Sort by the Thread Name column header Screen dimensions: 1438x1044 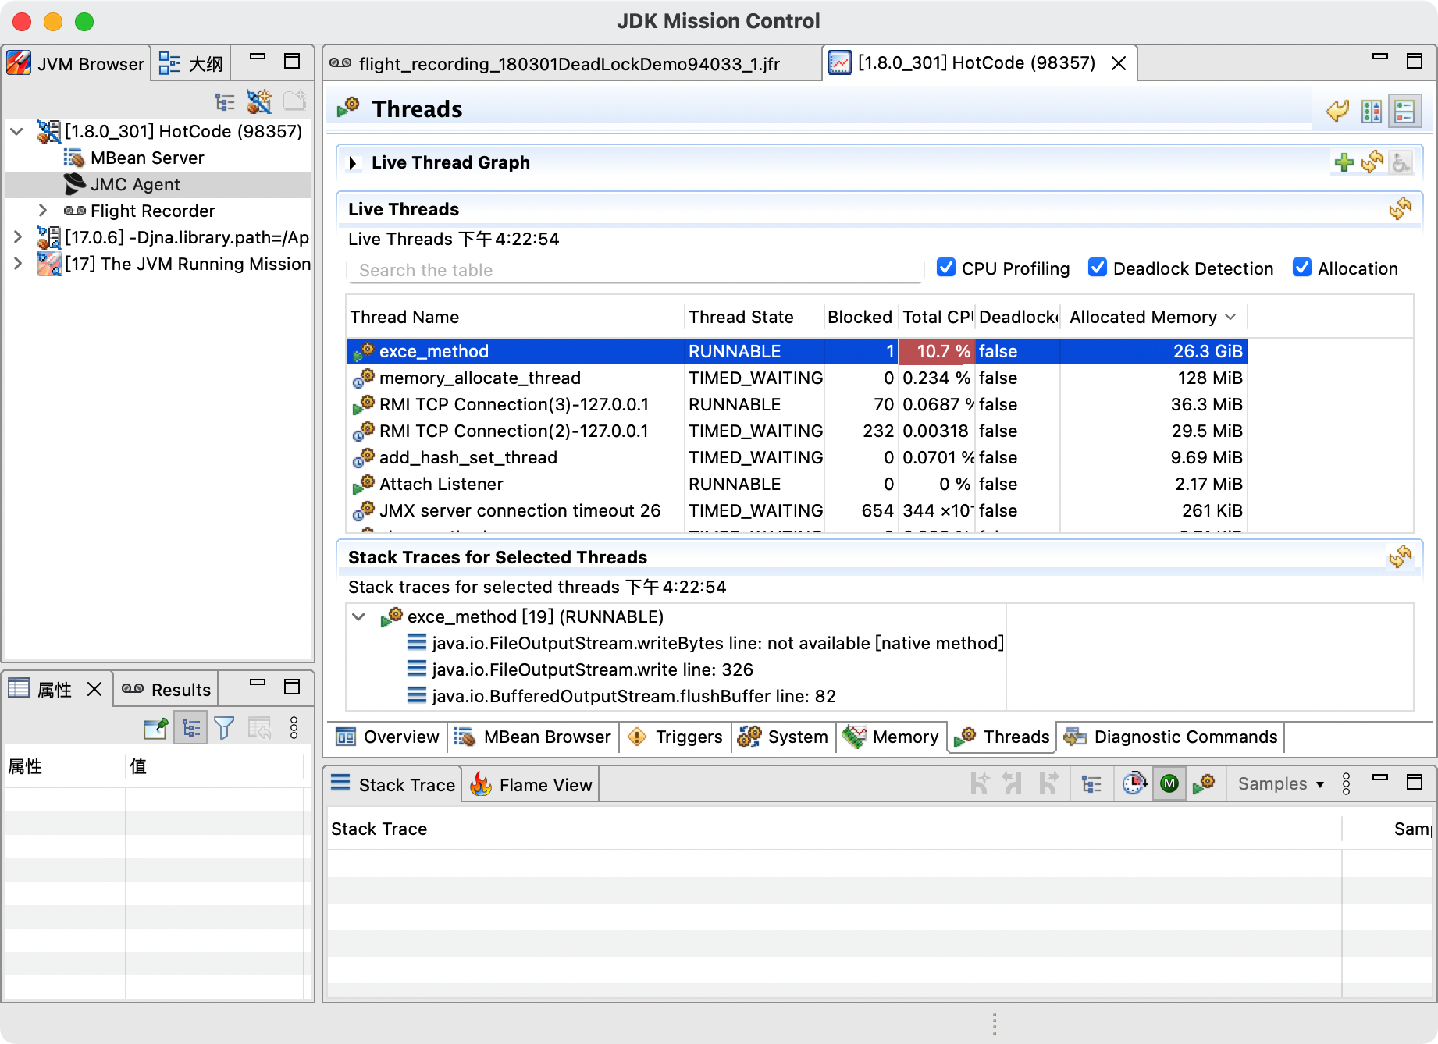(515, 317)
